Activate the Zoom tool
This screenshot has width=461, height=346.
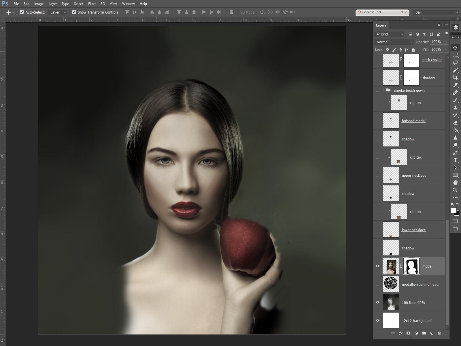point(456,190)
